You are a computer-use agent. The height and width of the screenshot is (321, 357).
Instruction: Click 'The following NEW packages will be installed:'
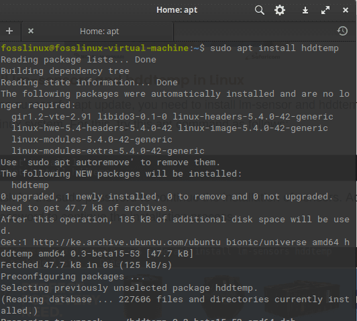click(121, 174)
